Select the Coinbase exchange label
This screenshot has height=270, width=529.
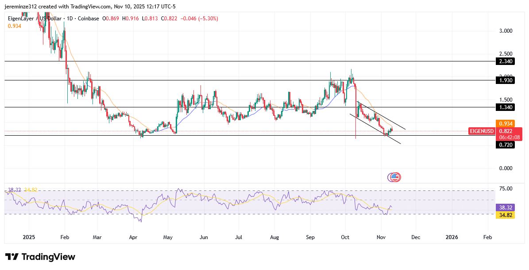click(88, 19)
